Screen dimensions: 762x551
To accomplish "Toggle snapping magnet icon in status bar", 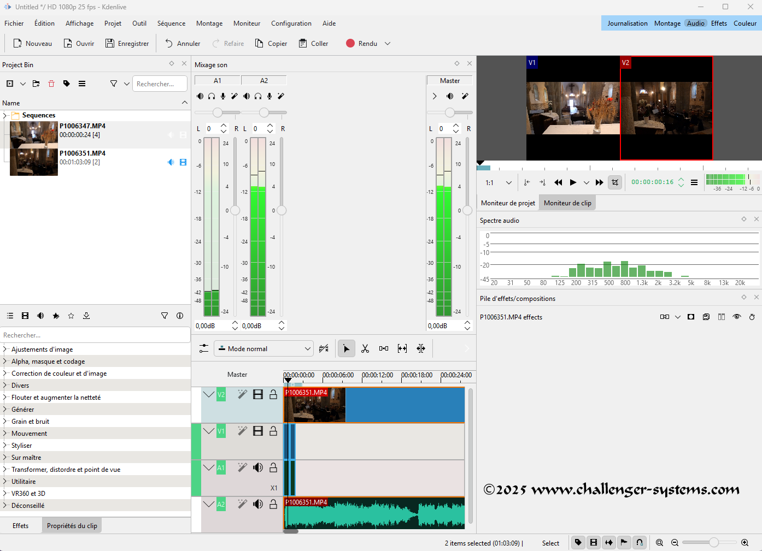I will (x=640, y=542).
